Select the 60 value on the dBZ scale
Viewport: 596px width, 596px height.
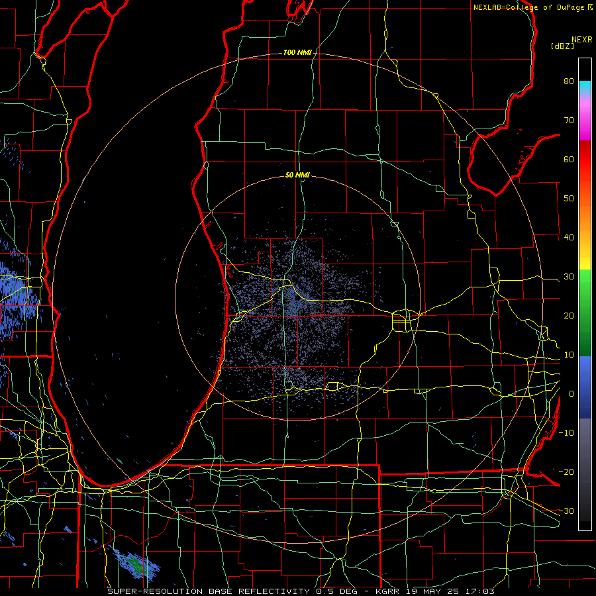click(x=569, y=159)
